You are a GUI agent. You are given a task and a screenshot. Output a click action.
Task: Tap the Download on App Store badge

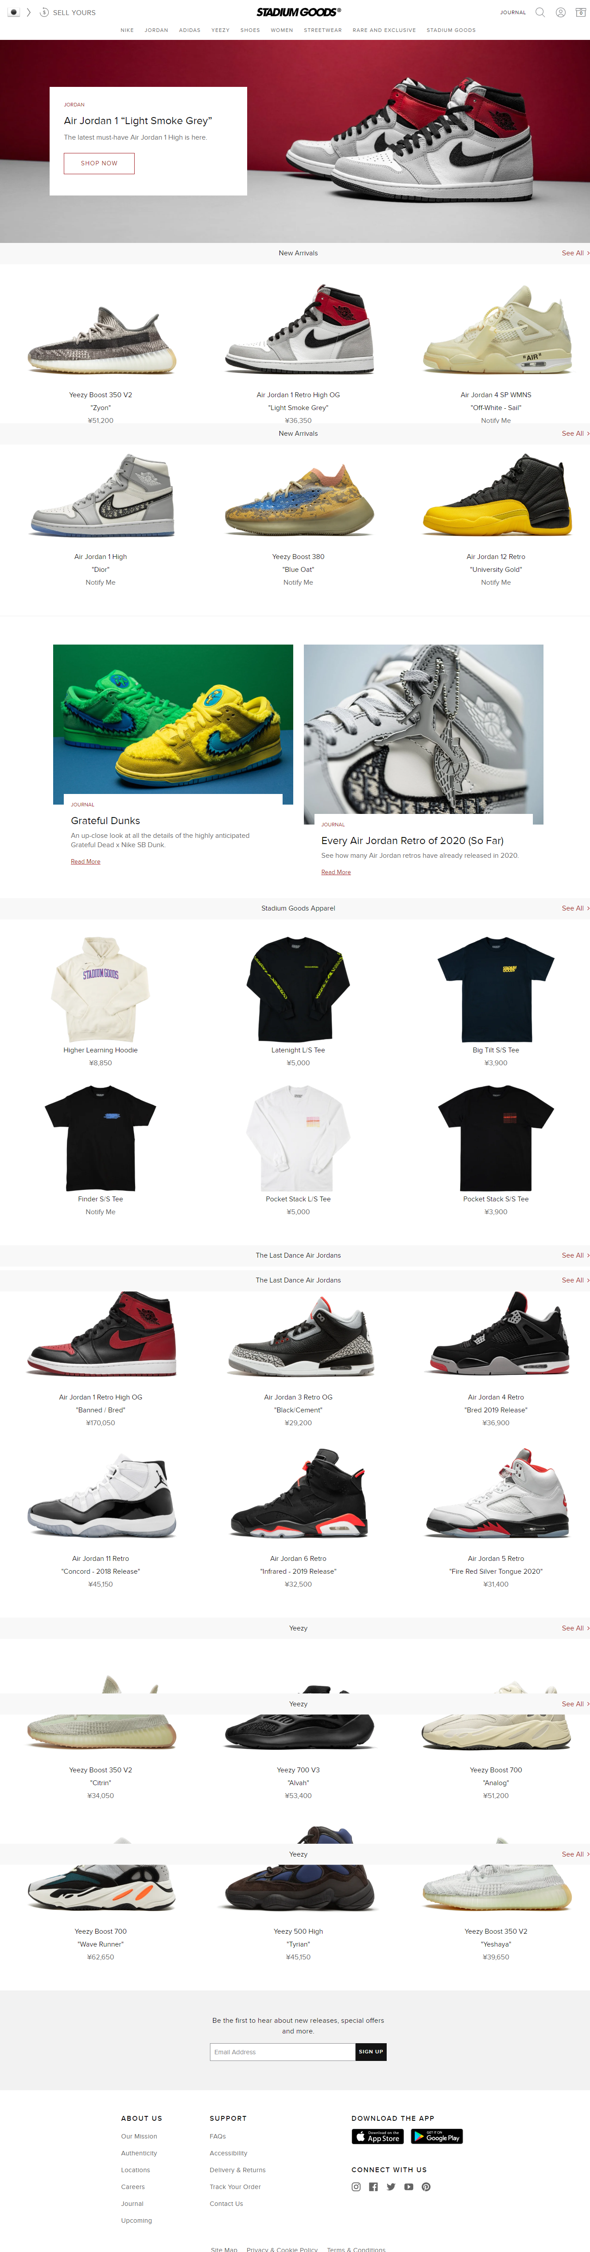tap(377, 2136)
